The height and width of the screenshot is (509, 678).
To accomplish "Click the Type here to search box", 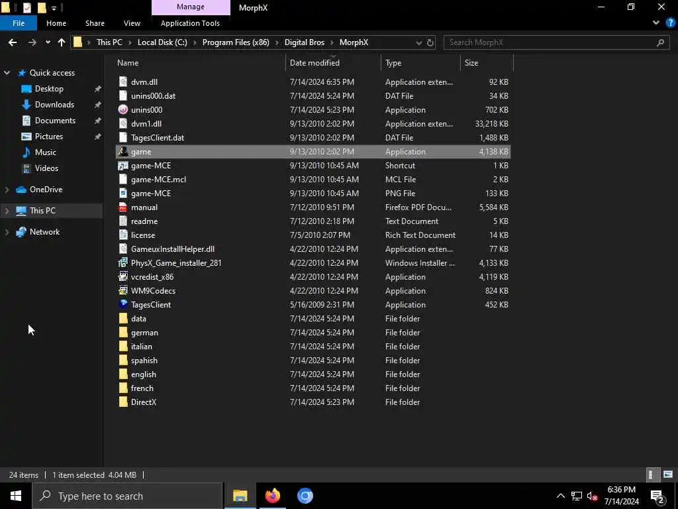I will coord(128,496).
